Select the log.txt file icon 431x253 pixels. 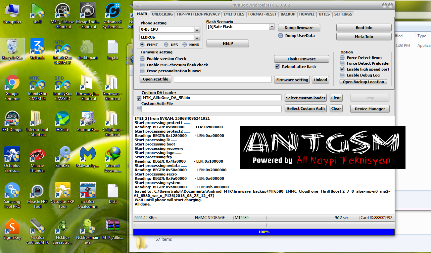tap(113, 49)
